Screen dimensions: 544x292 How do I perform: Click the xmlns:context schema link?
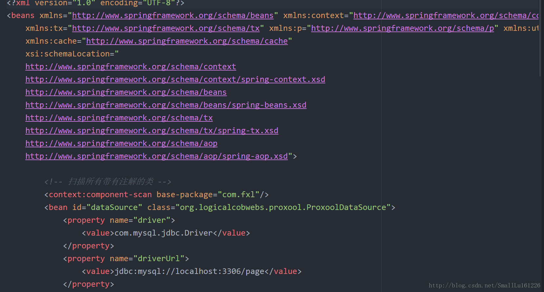(446, 15)
